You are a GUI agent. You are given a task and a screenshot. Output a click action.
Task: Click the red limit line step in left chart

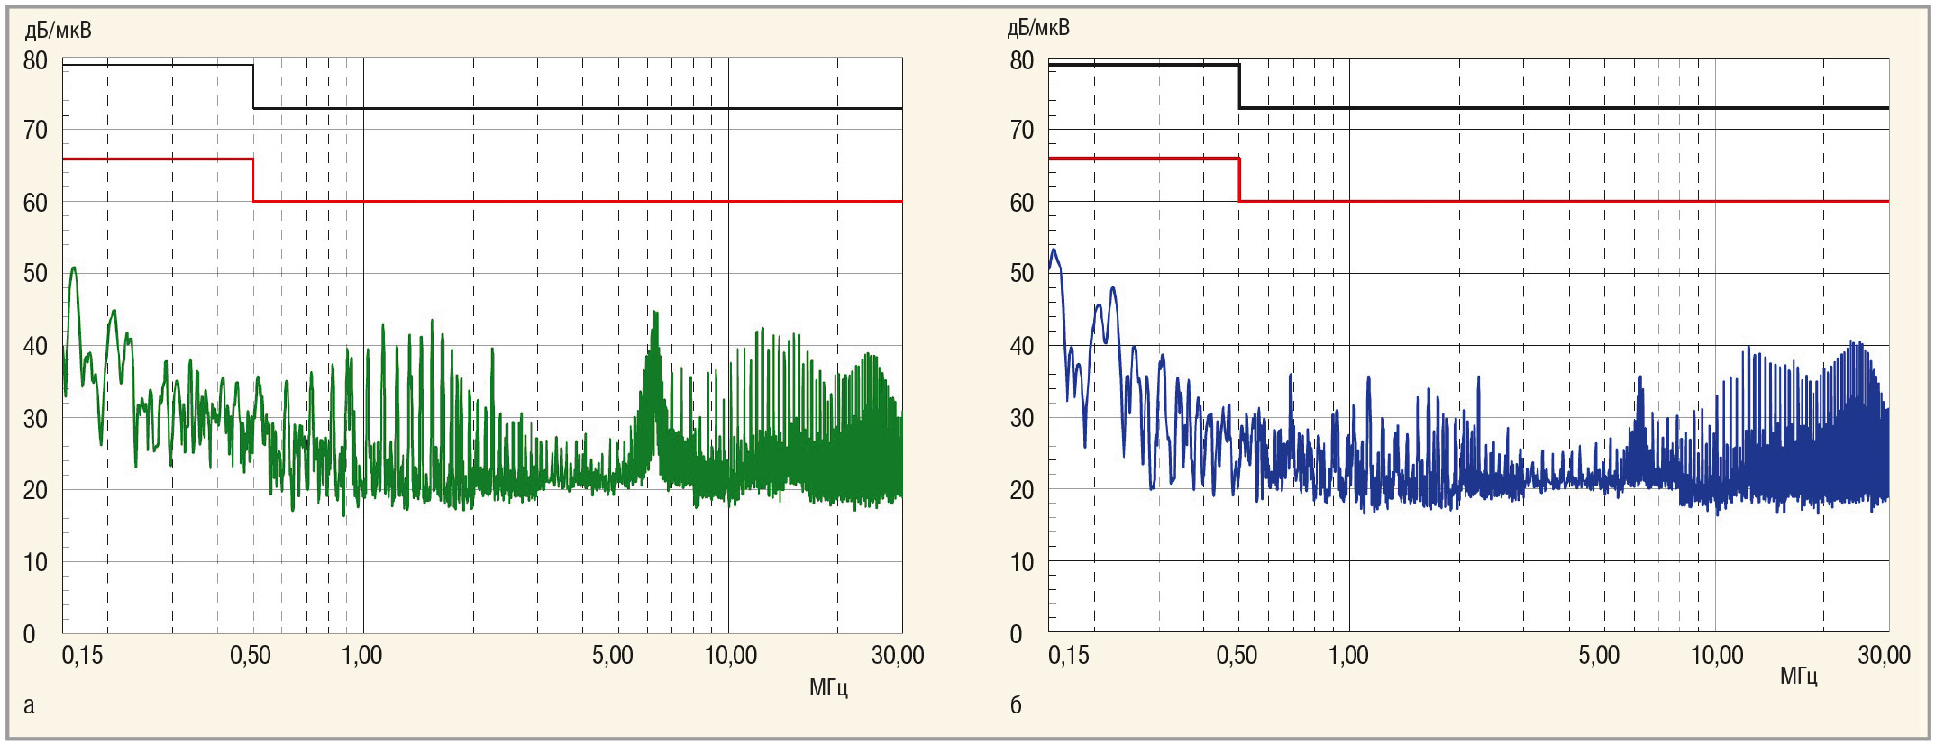(x=253, y=180)
